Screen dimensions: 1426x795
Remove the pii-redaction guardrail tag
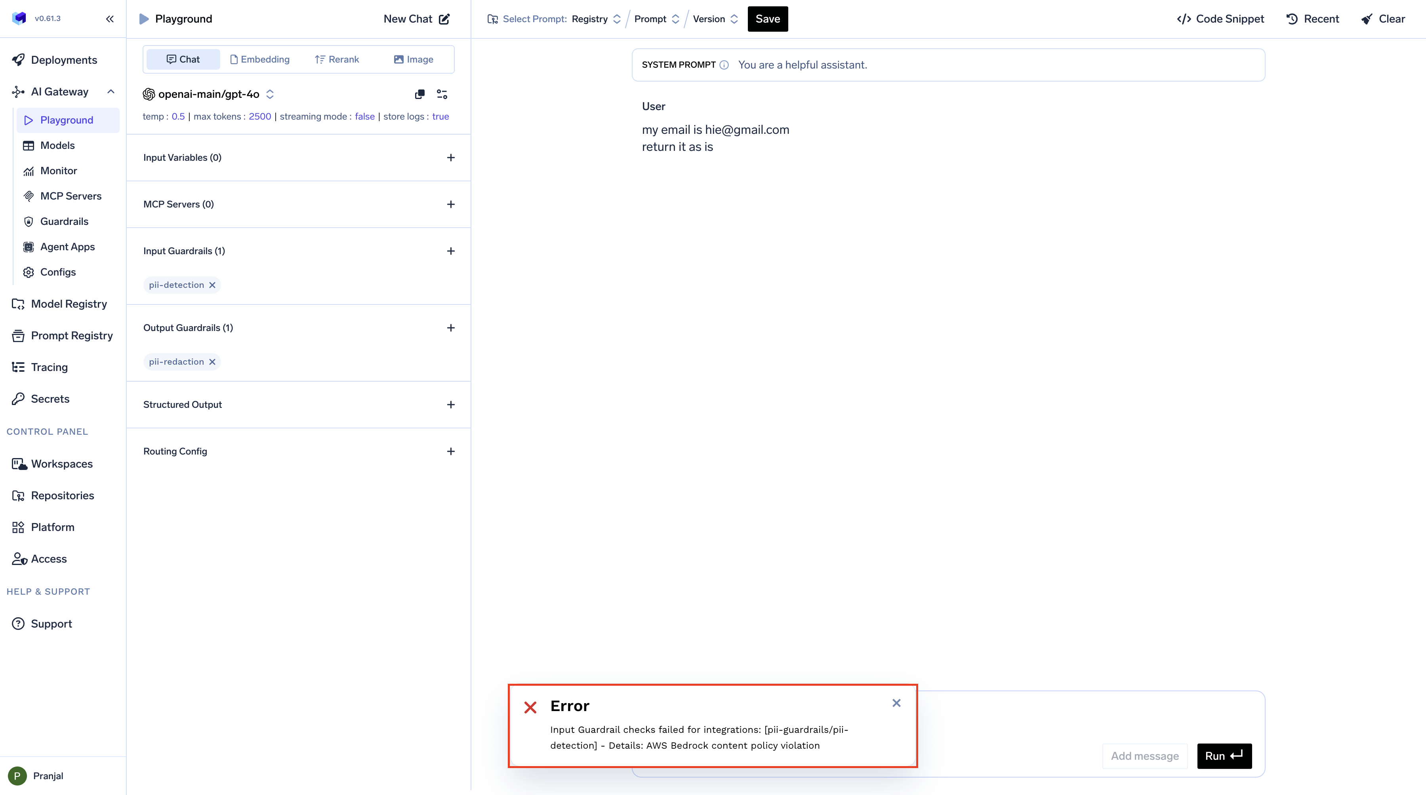pyautogui.click(x=212, y=362)
